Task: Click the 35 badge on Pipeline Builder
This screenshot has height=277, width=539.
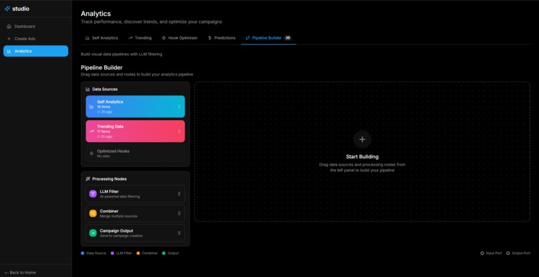Action: pos(288,38)
